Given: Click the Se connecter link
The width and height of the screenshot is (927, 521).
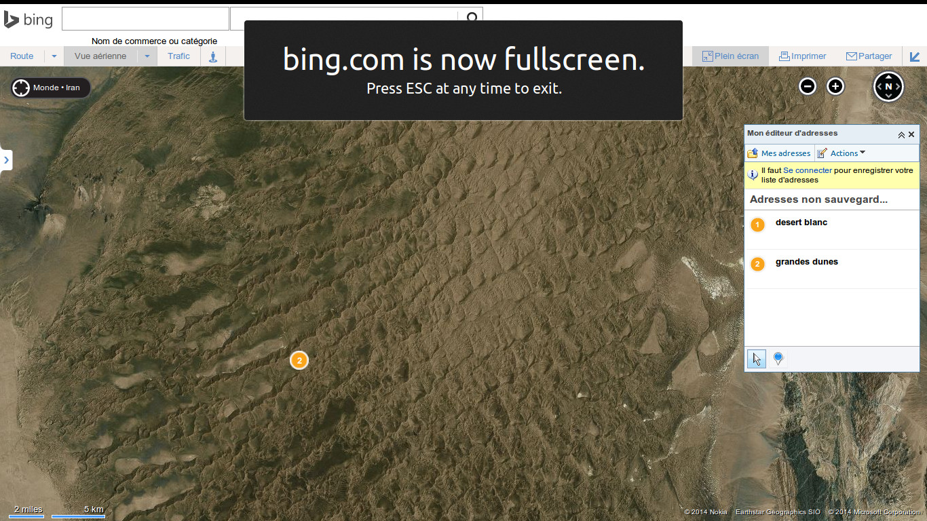Looking at the screenshot, I should pyautogui.click(x=808, y=171).
